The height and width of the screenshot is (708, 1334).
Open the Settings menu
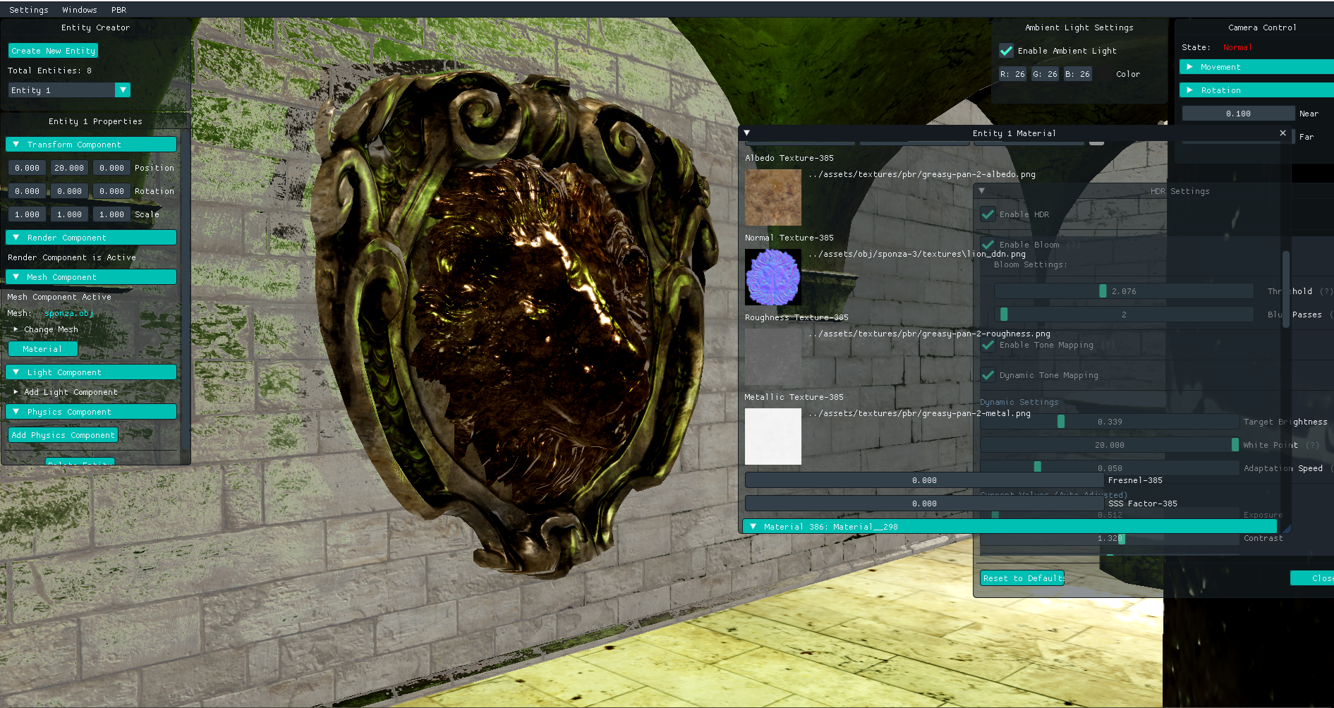click(29, 10)
